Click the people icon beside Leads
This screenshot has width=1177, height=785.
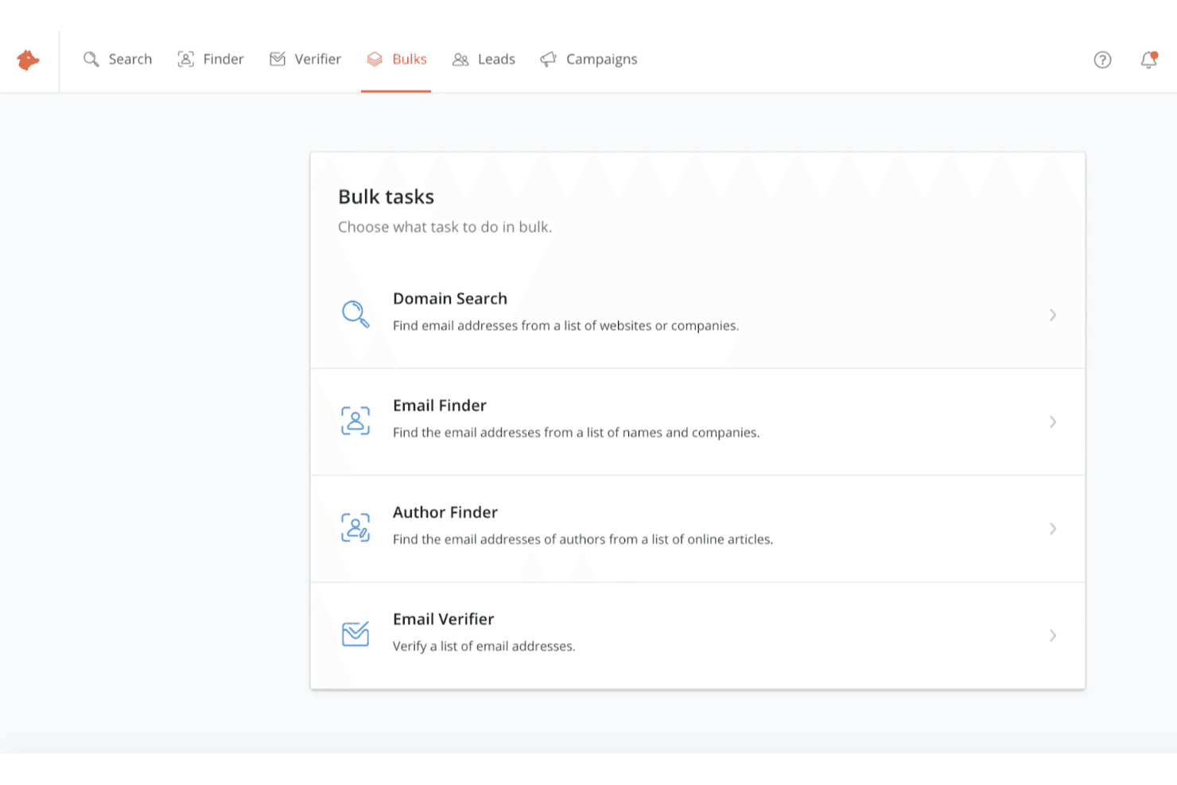tap(460, 60)
